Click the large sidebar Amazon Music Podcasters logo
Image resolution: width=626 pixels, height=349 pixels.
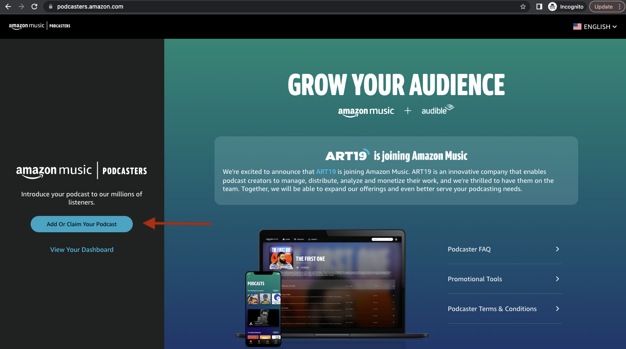pos(82,171)
